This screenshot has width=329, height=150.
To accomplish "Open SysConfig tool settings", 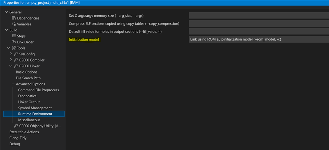I will [x=27, y=54].
